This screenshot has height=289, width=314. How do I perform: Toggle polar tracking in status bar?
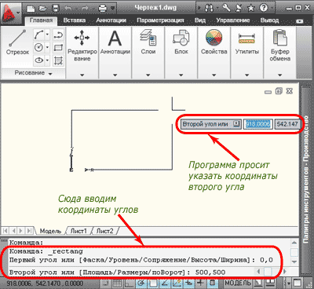point(141,284)
